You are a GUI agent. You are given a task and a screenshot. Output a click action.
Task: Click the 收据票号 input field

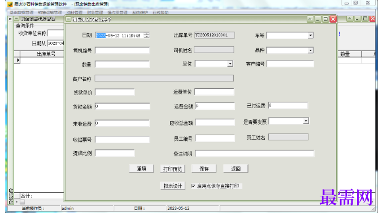coord(123,139)
